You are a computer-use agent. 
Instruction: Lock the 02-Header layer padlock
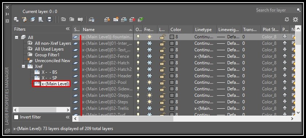pyautogui.click(x=162, y=76)
